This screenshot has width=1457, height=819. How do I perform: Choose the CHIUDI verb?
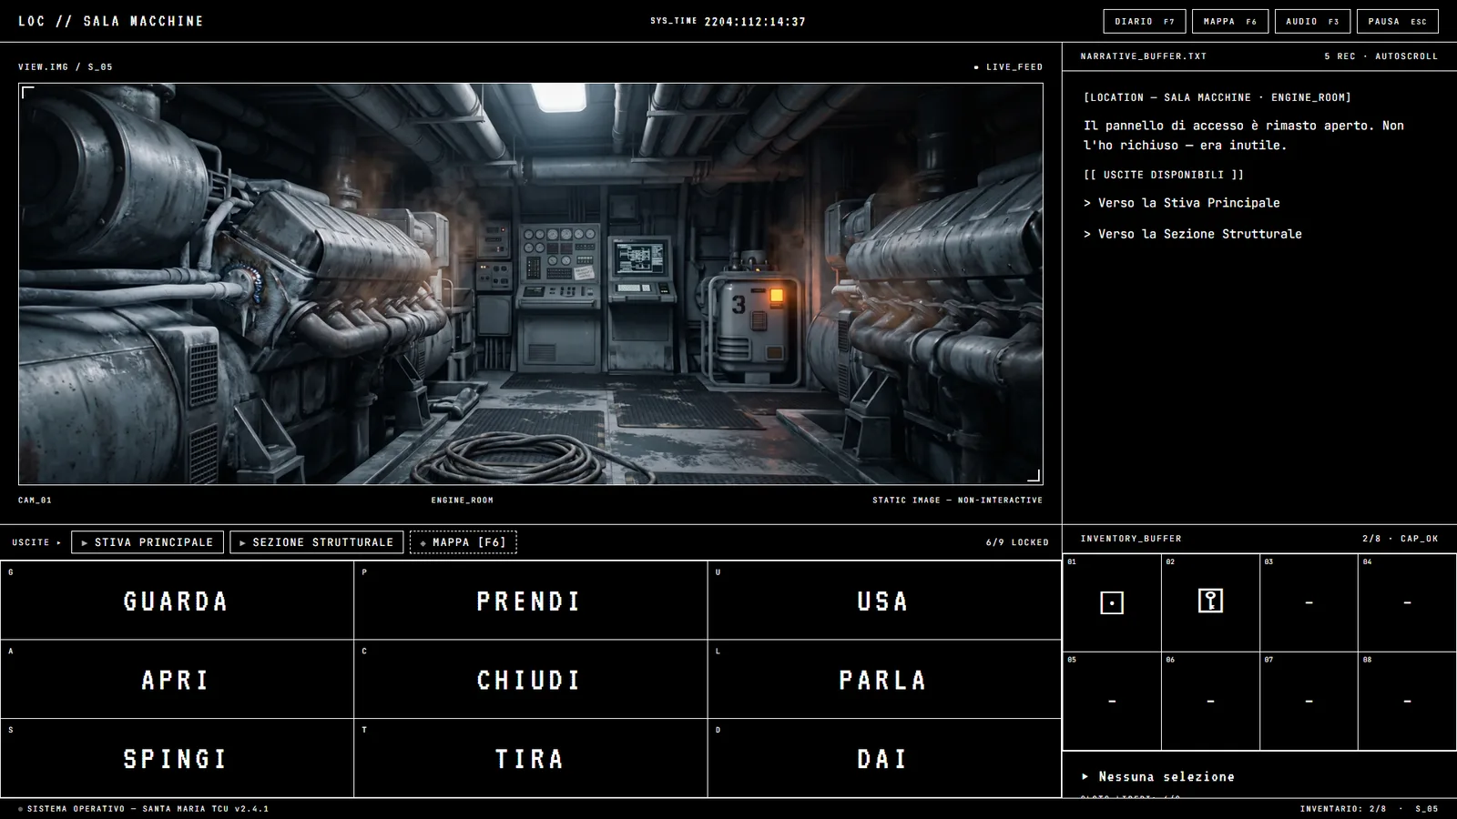coord(530,680)
